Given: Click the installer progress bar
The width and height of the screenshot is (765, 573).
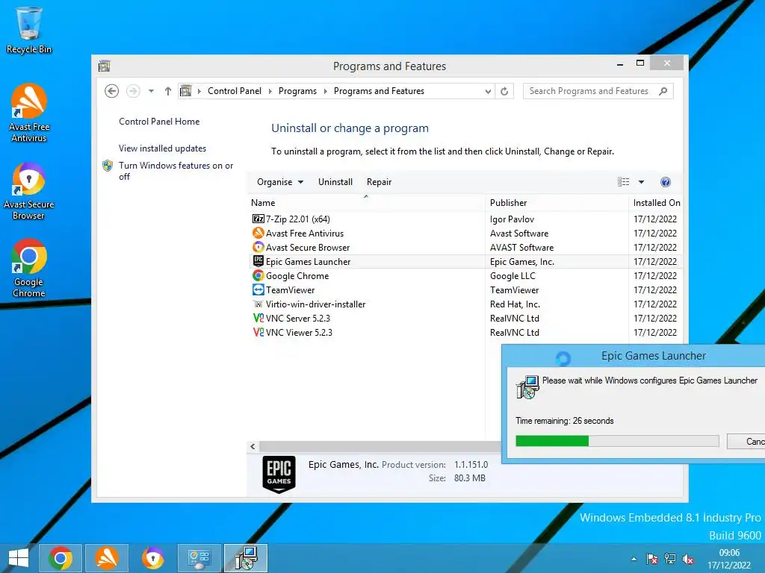Looking at the screenshot, I should [617, 442].
